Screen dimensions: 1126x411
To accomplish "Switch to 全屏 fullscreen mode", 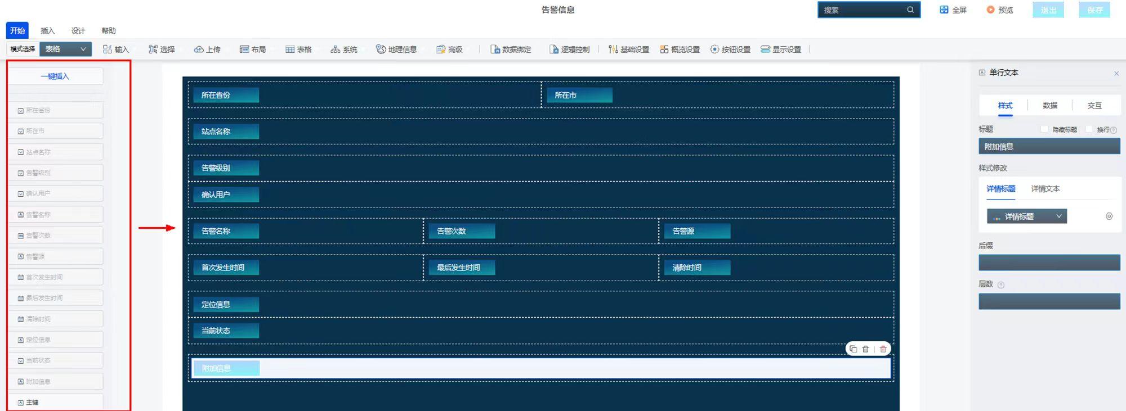I will click(953, 10).
